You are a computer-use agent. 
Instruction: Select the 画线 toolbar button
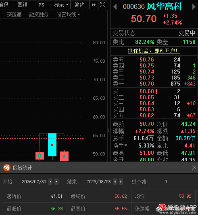click(x=23, y=5)
